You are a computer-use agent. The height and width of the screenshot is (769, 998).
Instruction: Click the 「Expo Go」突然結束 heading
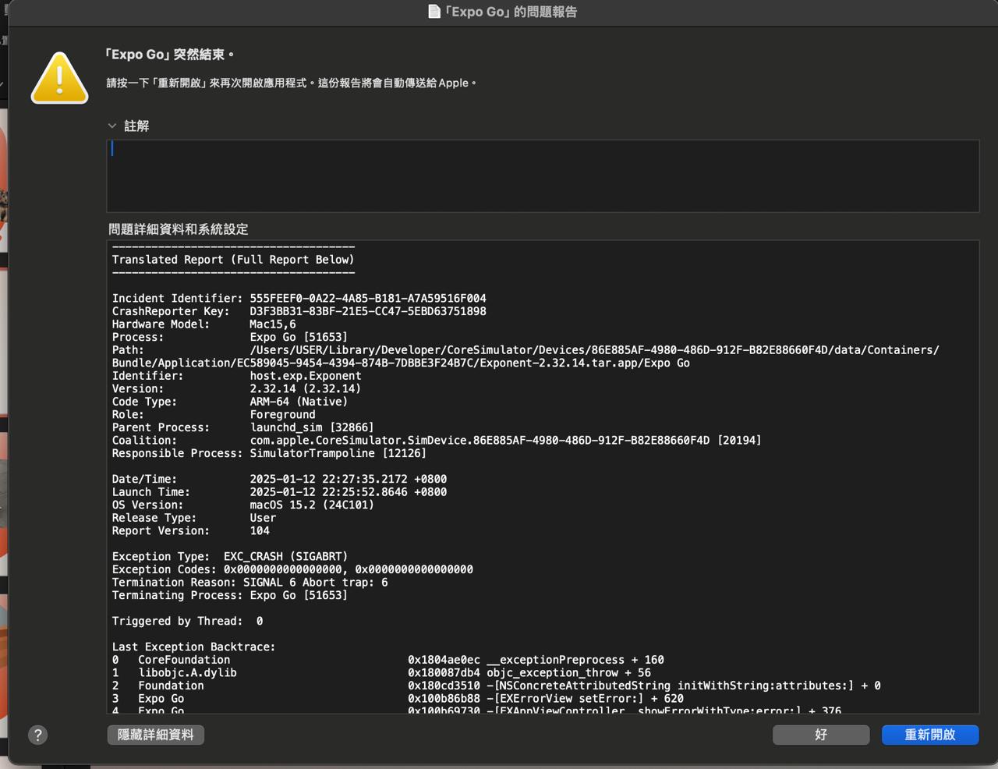tap(169, 55)
